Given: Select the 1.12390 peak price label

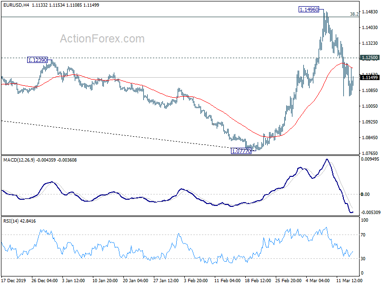Looking at the screenshot, I should click(37, 60).
